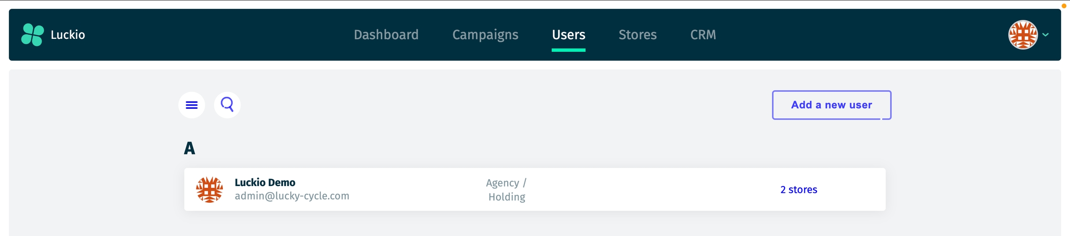Click the Luckio Demo user avatar
The width and height of the screenshot is (1070, 236).
coord(209,189)
